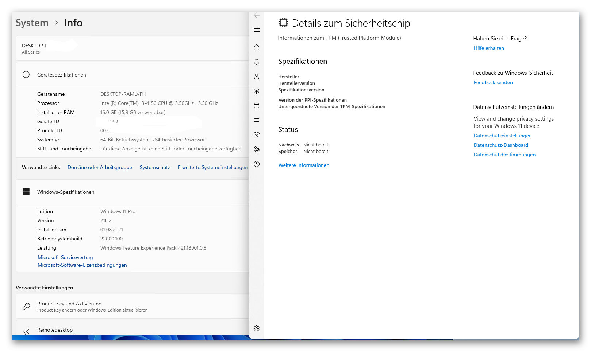Open the Datenschutzeinstellungen link
Viewport: 591px width, 352px height.
point(503,136)
